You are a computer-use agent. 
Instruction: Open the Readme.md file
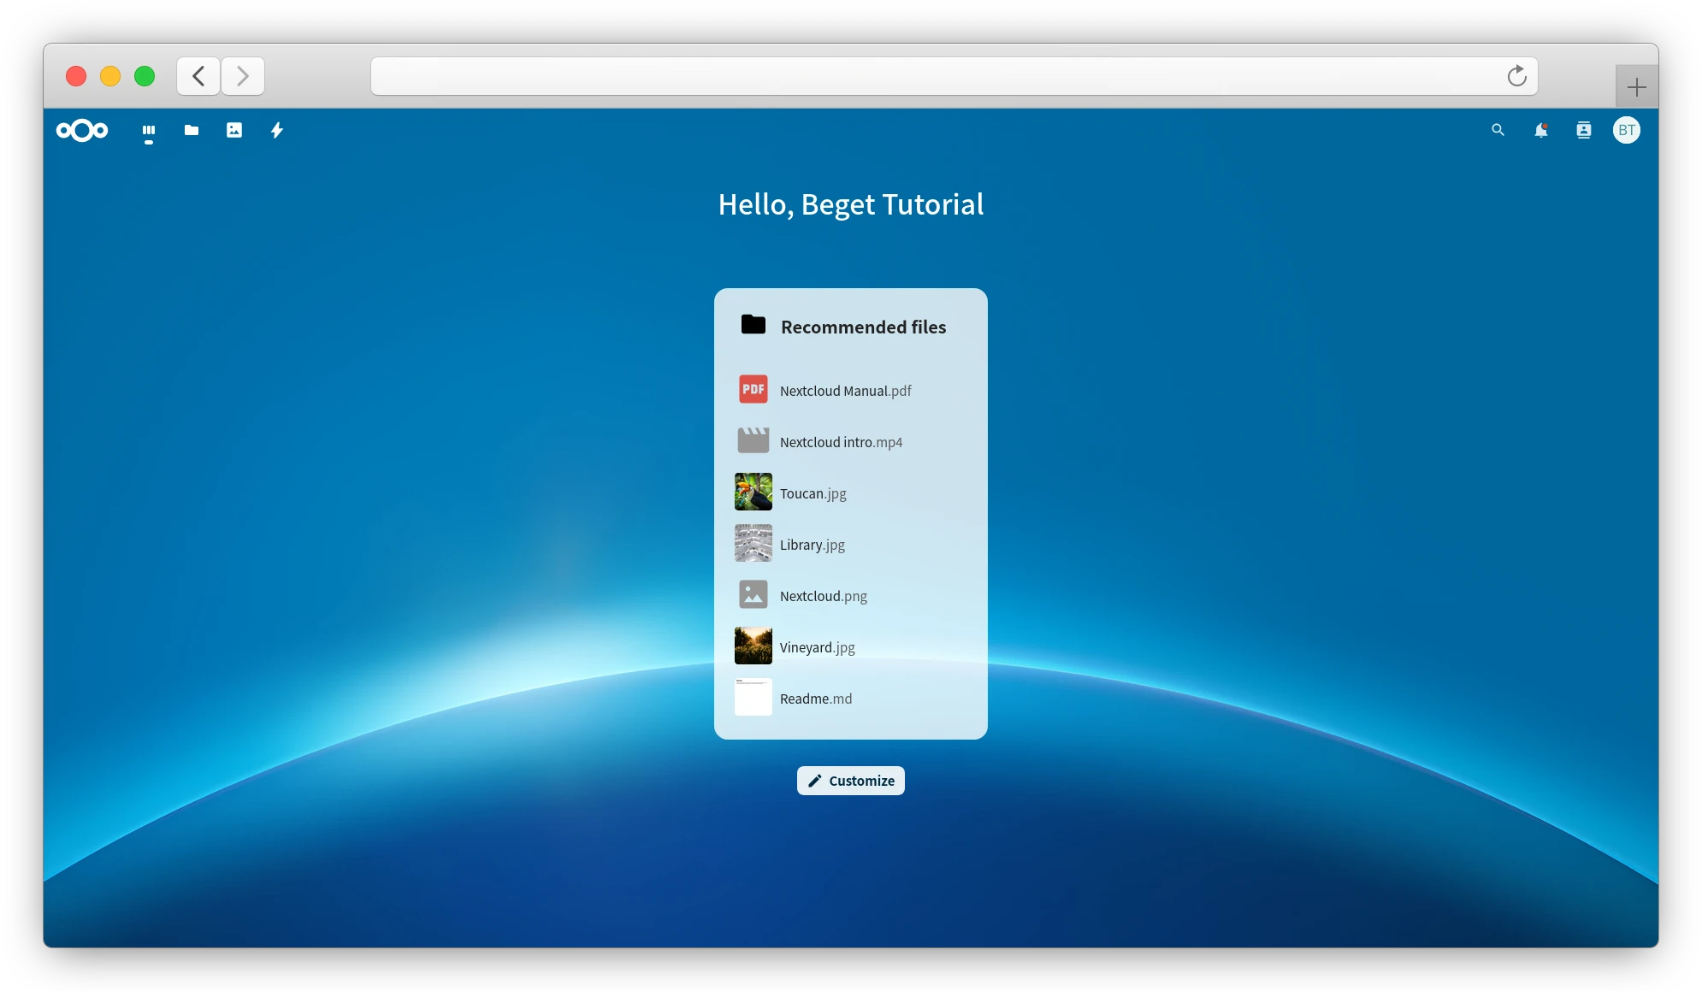(x=815, y=699)
